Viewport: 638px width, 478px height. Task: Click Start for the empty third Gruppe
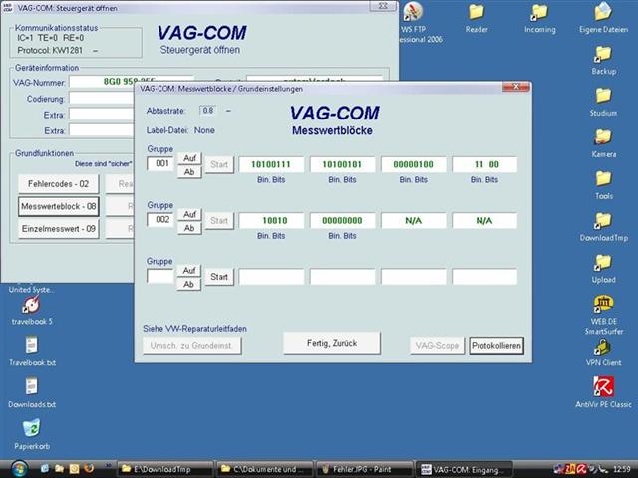click(x=219, y=277)
